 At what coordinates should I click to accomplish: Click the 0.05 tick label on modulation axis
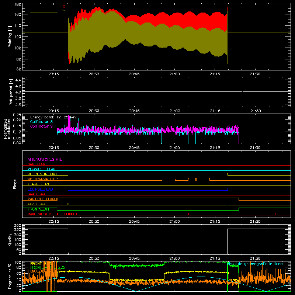click(17, 138)
